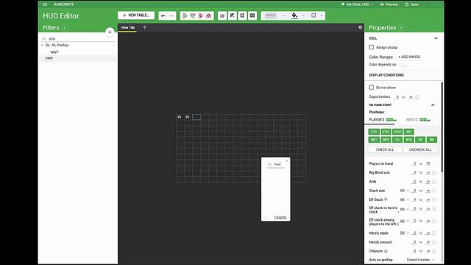The height and width of the screenshot is (265, 471).
Task: Click the Save button
Action: [x=412, y=4]
